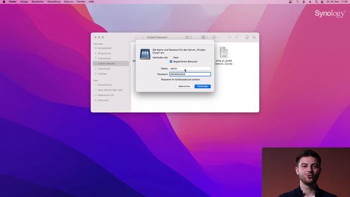The width and height of the screenshot is (350, 197).
Task: Select the Gast radio option
Action: click(x=171, y=57)
